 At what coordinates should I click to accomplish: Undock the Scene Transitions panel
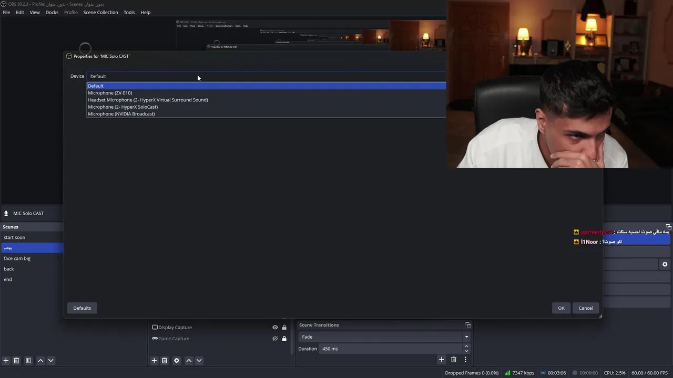tap(468, 325)
